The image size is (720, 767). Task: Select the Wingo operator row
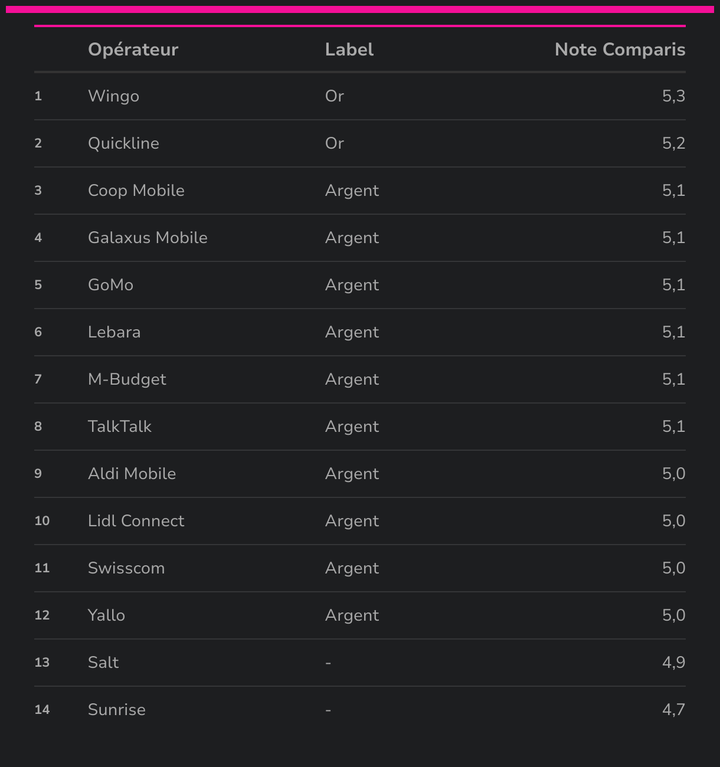click(360, 96)
